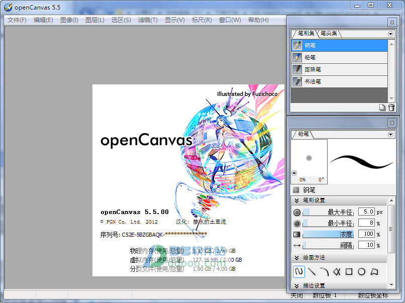Open the 帮助(H) menu

tap(258, 20)
